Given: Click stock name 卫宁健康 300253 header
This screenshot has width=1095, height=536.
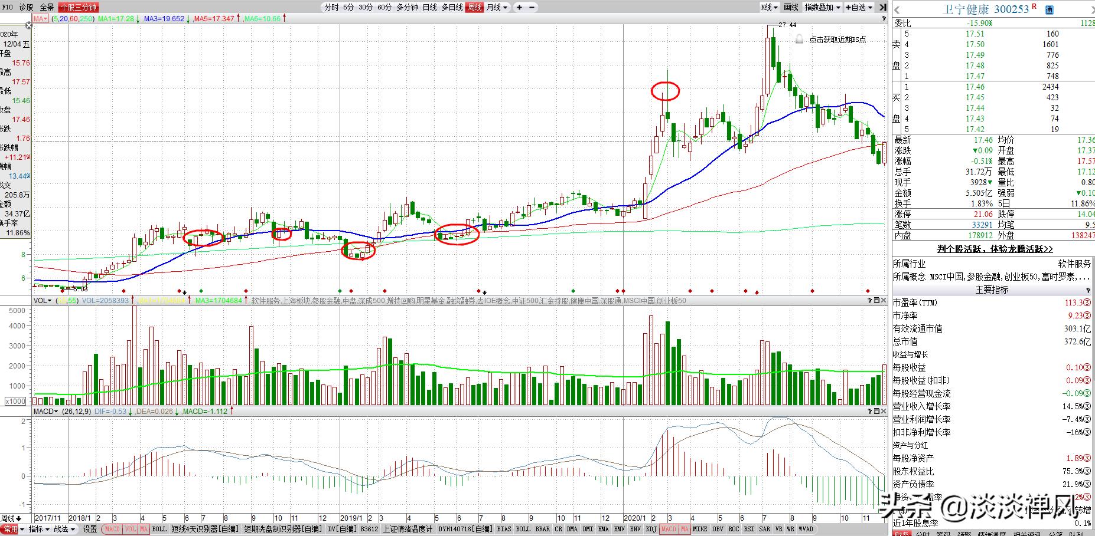Looking at the screenshot, I should 986,9.
